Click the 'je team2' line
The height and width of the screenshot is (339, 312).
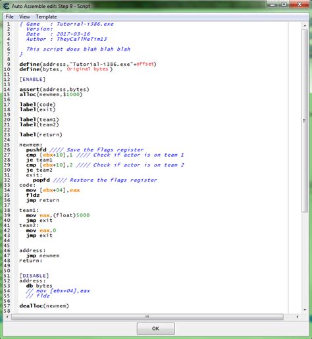pyautogui.click(x=39, y=170)
